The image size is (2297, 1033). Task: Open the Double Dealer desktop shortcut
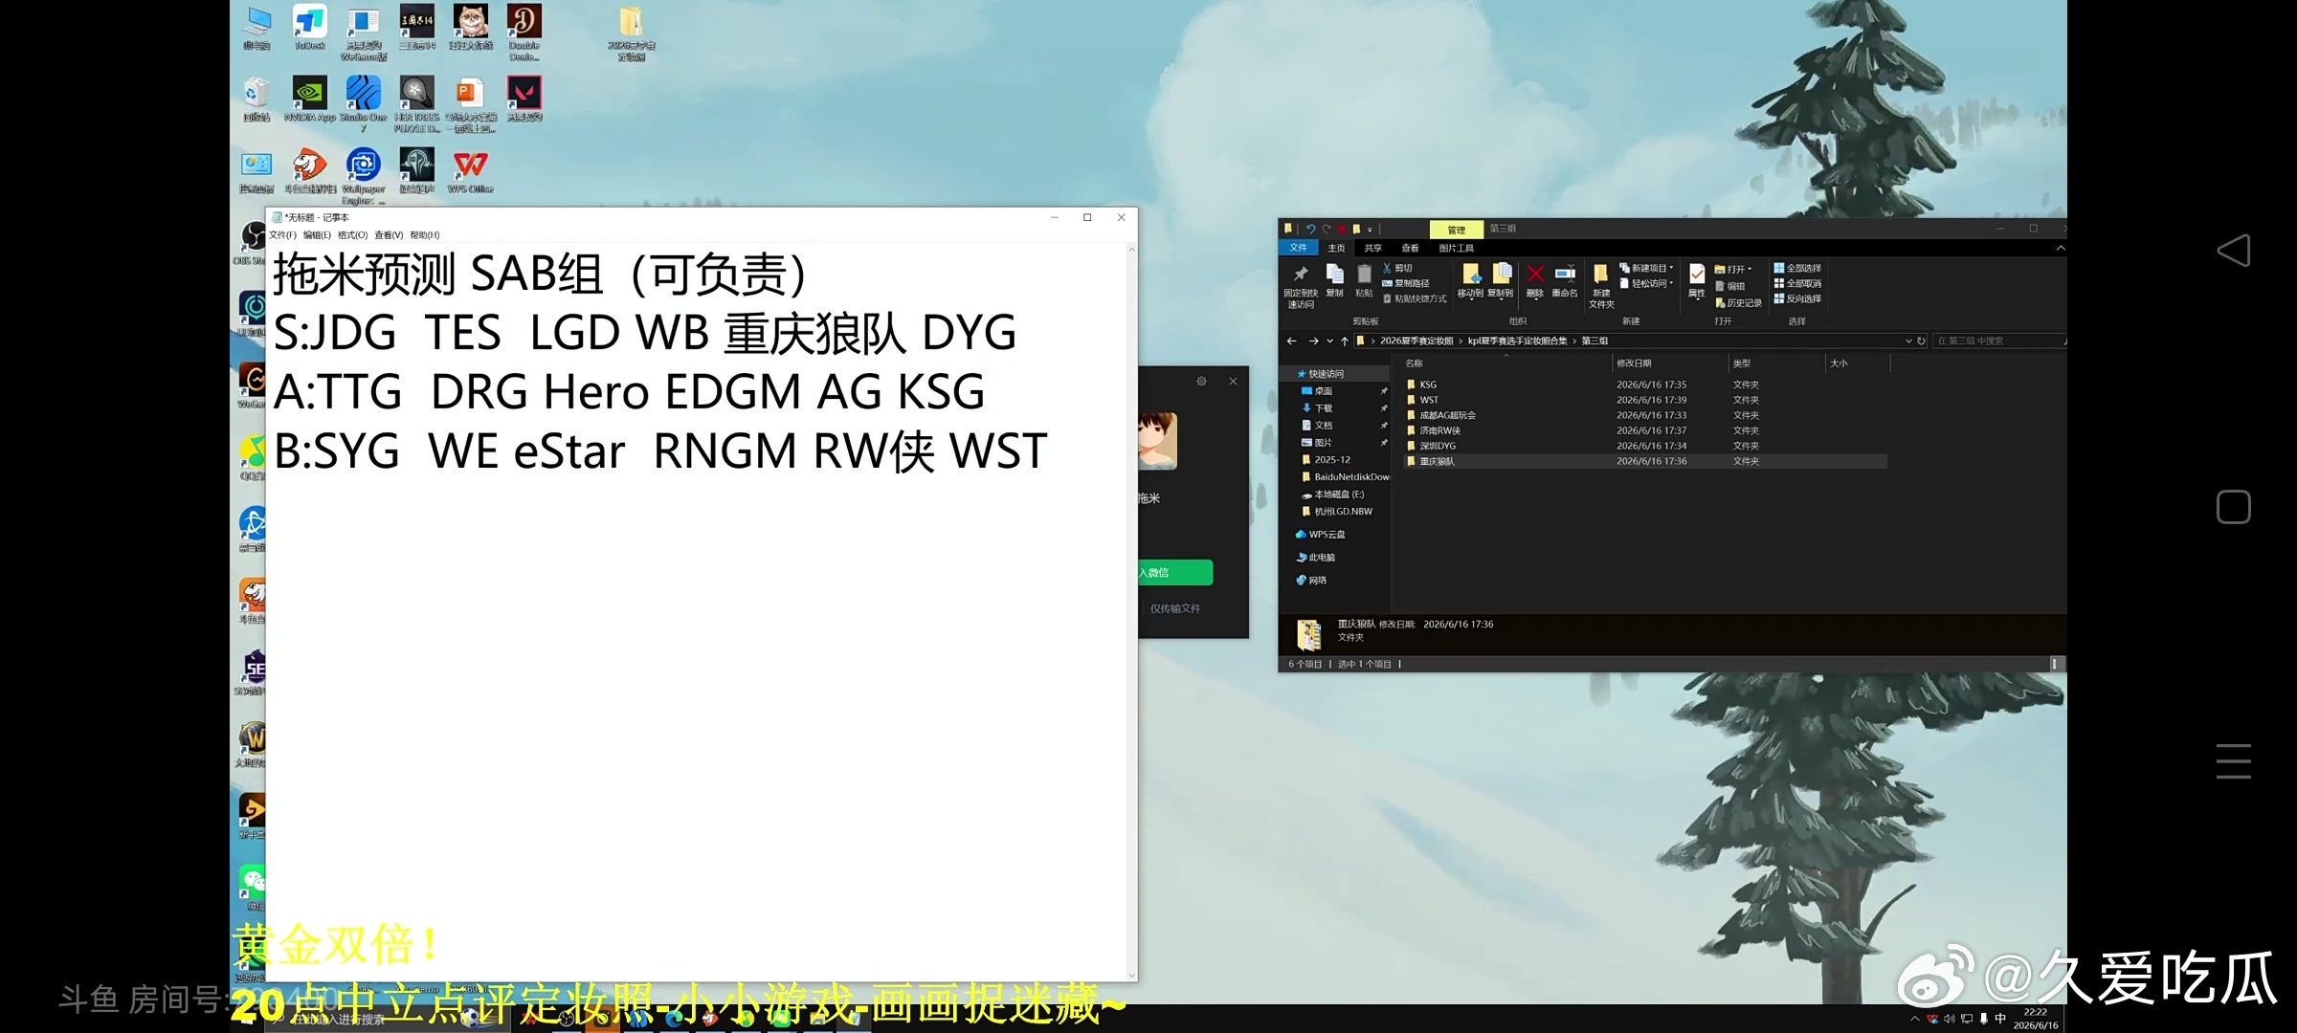(524, 33)
